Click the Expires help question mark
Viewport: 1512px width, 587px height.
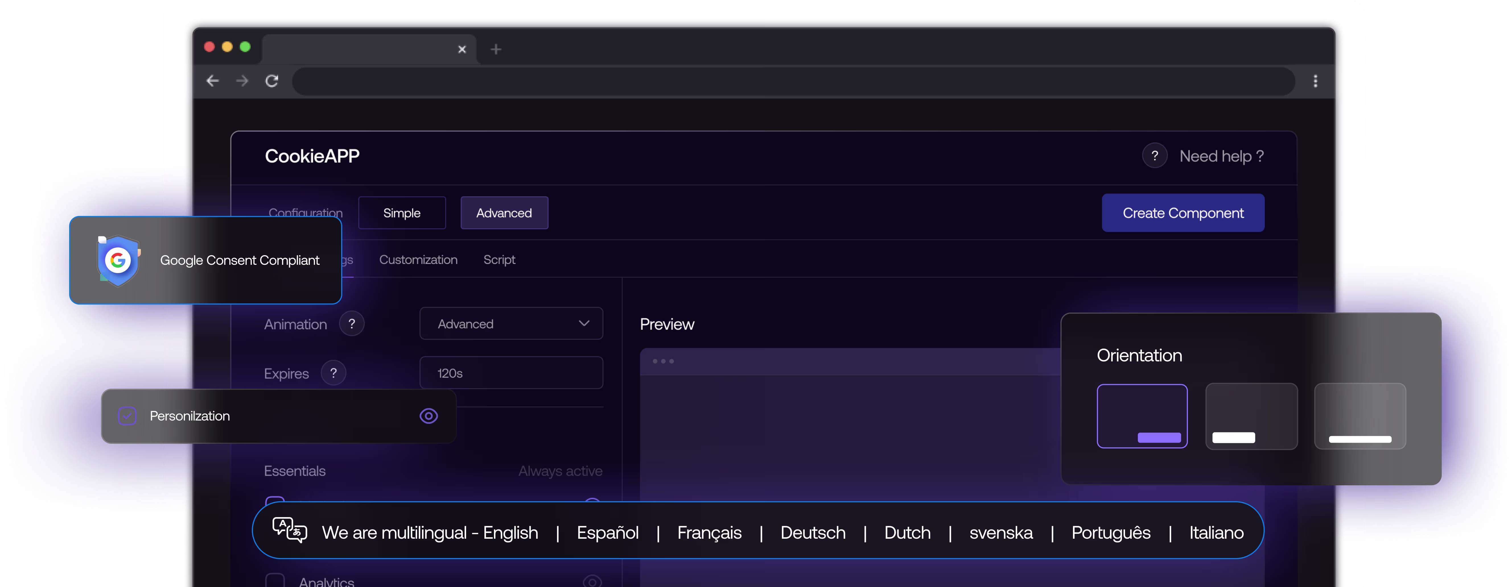click(x=333, y=372)
